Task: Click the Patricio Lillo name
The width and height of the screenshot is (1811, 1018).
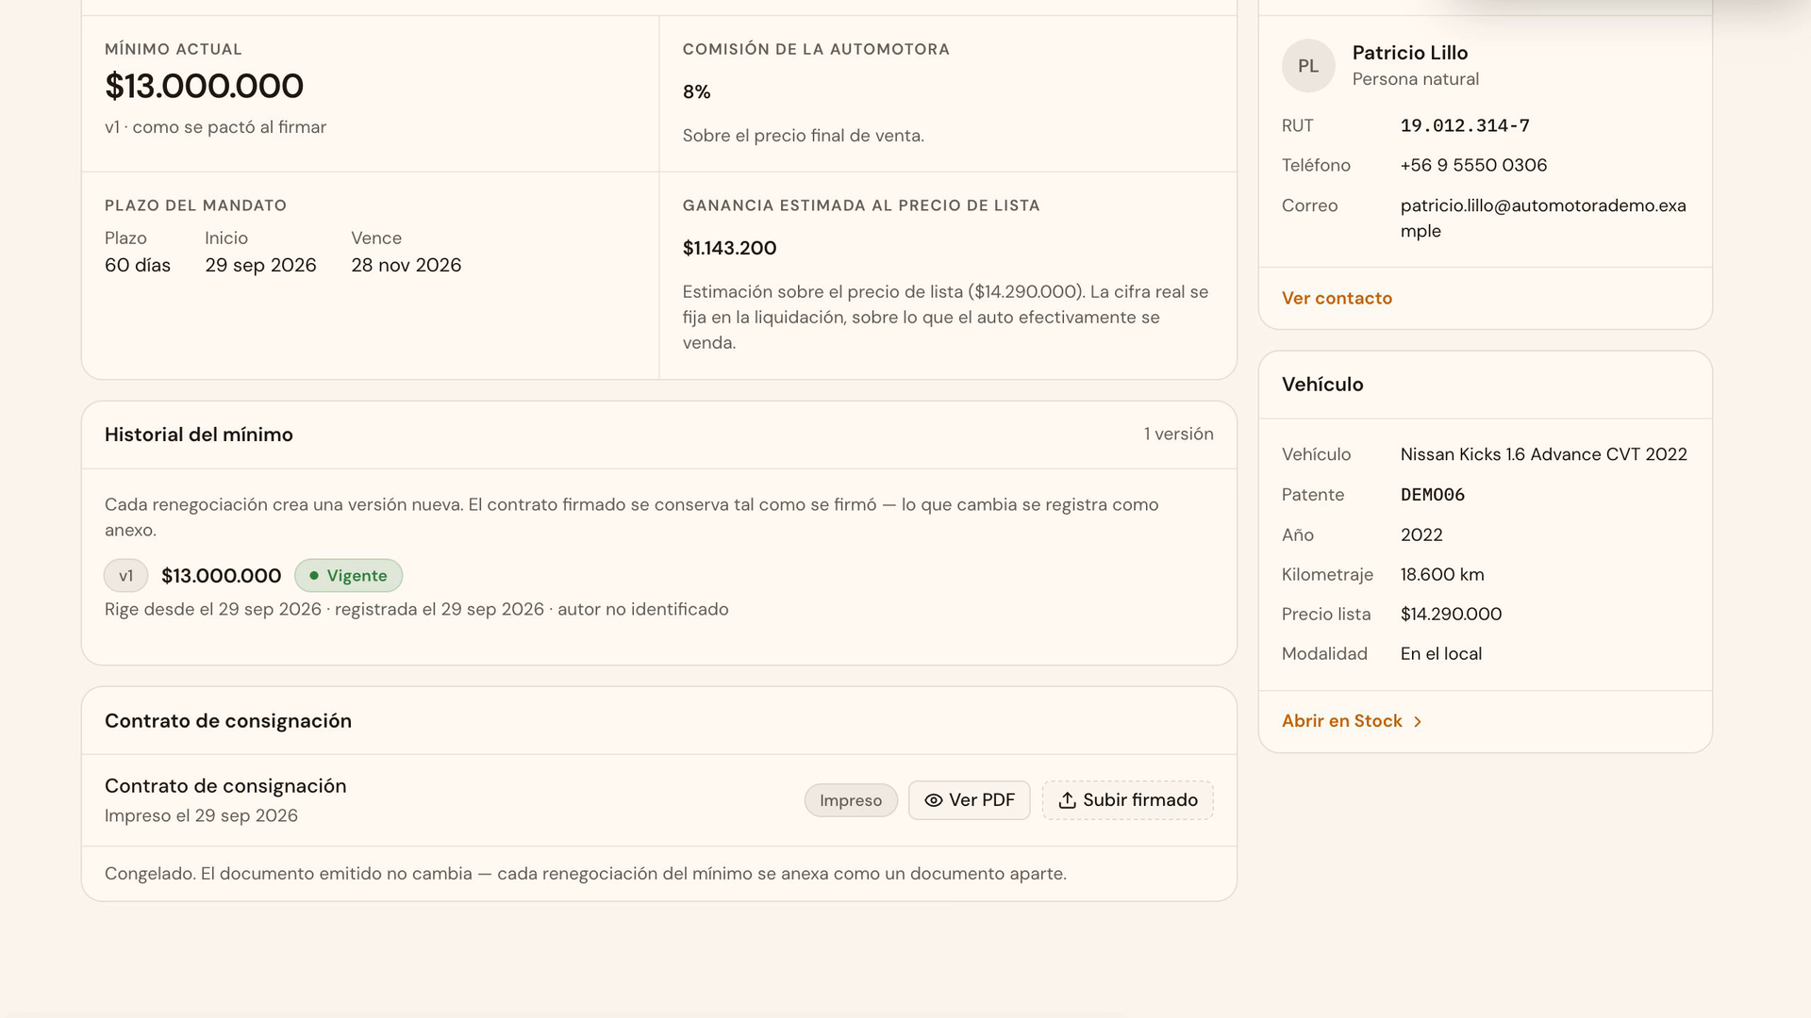Action: [x=1409, y=53]
